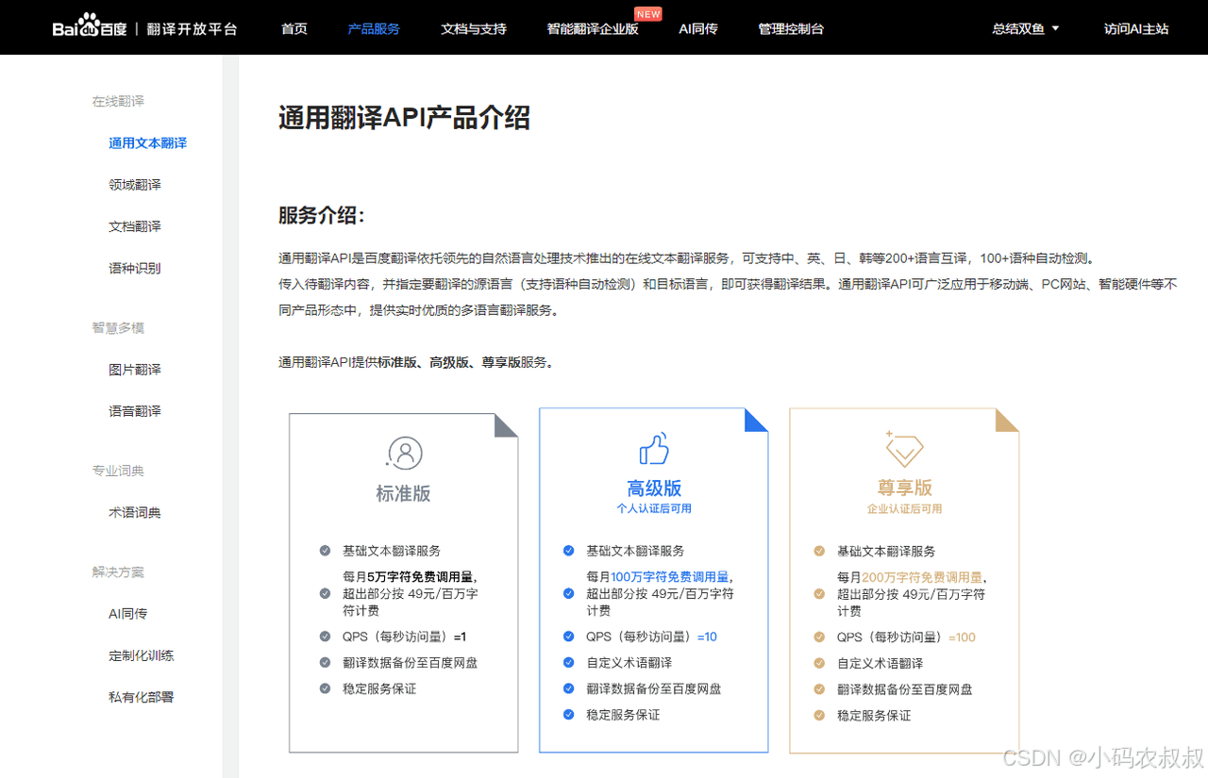Click checkmark beside QPS =100 line
Viewport: 1208px width, 778px height.
(819, 637)
